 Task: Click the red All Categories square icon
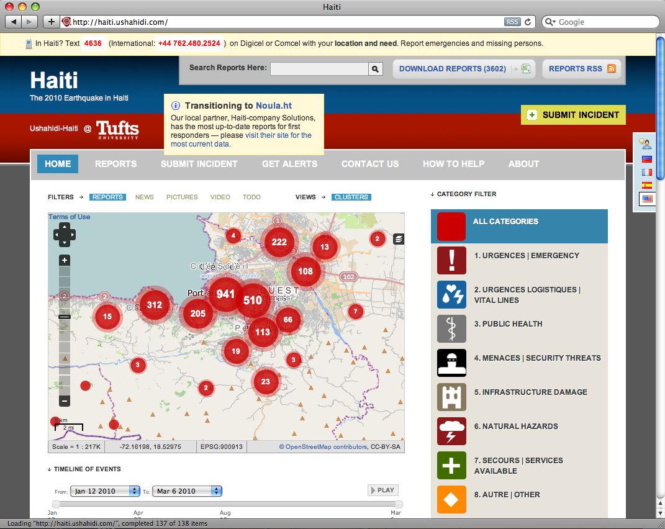[x=451, y=227]
